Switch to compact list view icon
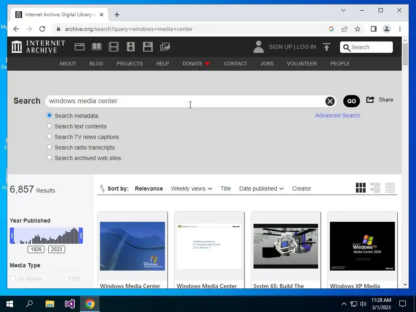This screenshot has width=416, height=312. point(390,188)
